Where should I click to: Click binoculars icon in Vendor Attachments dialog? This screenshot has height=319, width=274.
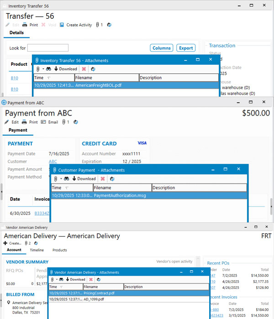[61, 279]
